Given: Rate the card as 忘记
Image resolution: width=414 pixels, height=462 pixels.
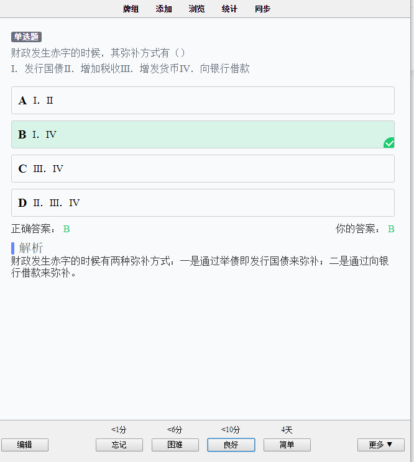Looking at the screenshot, I should (x=119, y=445).
